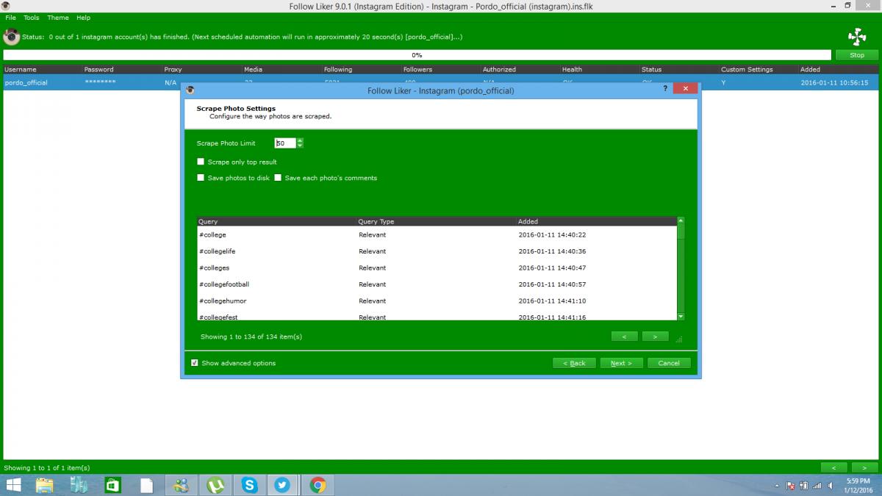Enable Save each photo's comments checkbox
Image resolution: width=882 pixels, height=496 pixels.
tap(278, 178)
